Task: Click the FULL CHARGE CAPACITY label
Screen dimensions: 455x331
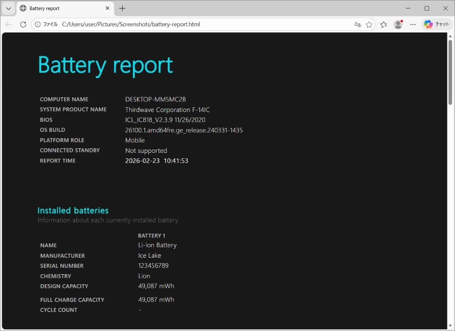Action: (72, 300)
